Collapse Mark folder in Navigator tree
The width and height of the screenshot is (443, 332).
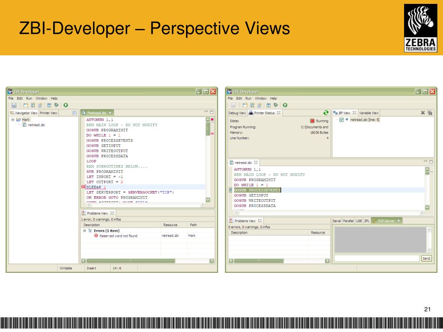tap(13, 120)
